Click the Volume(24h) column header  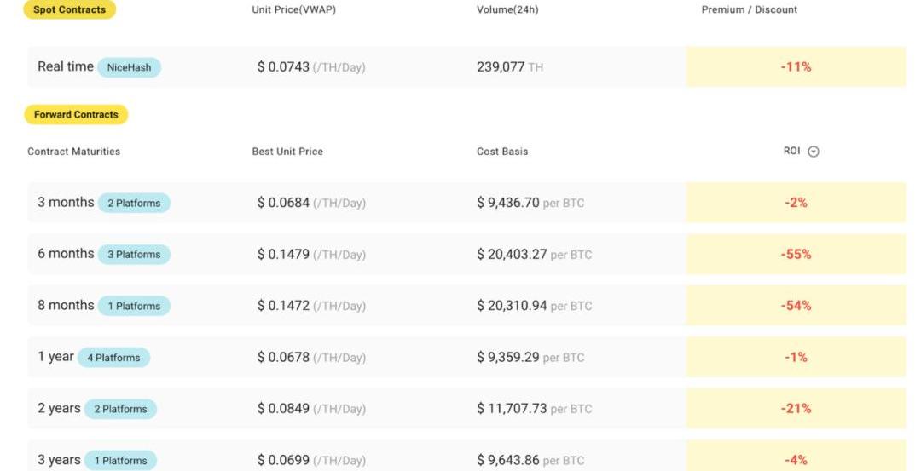(x=507, y=10)
